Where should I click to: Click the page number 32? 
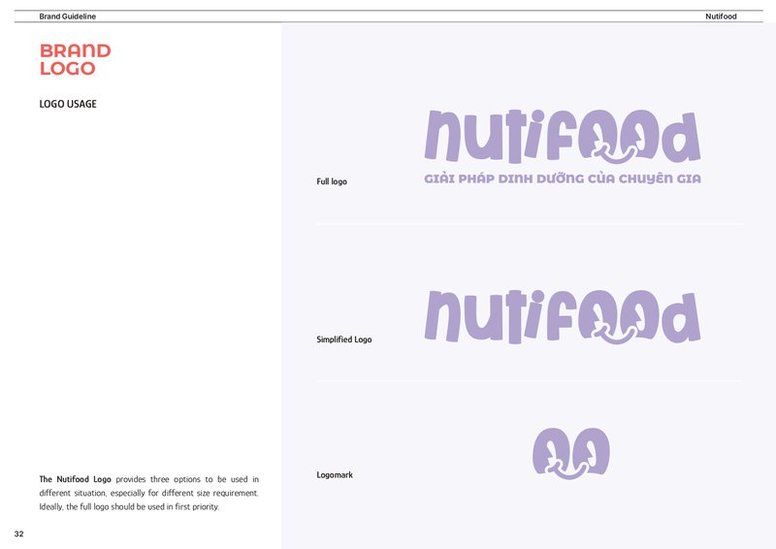click(18, 533)
